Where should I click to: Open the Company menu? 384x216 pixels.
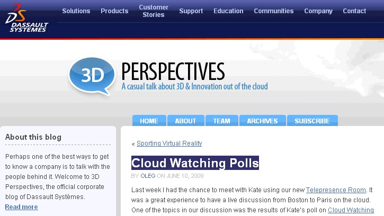pos(318,11)
